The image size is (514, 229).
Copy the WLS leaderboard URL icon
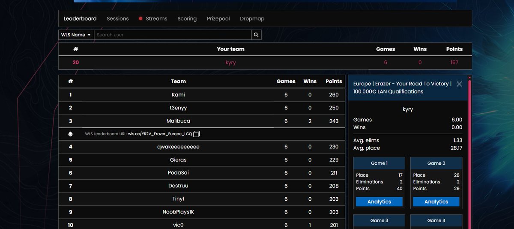(x=197, y=134)
